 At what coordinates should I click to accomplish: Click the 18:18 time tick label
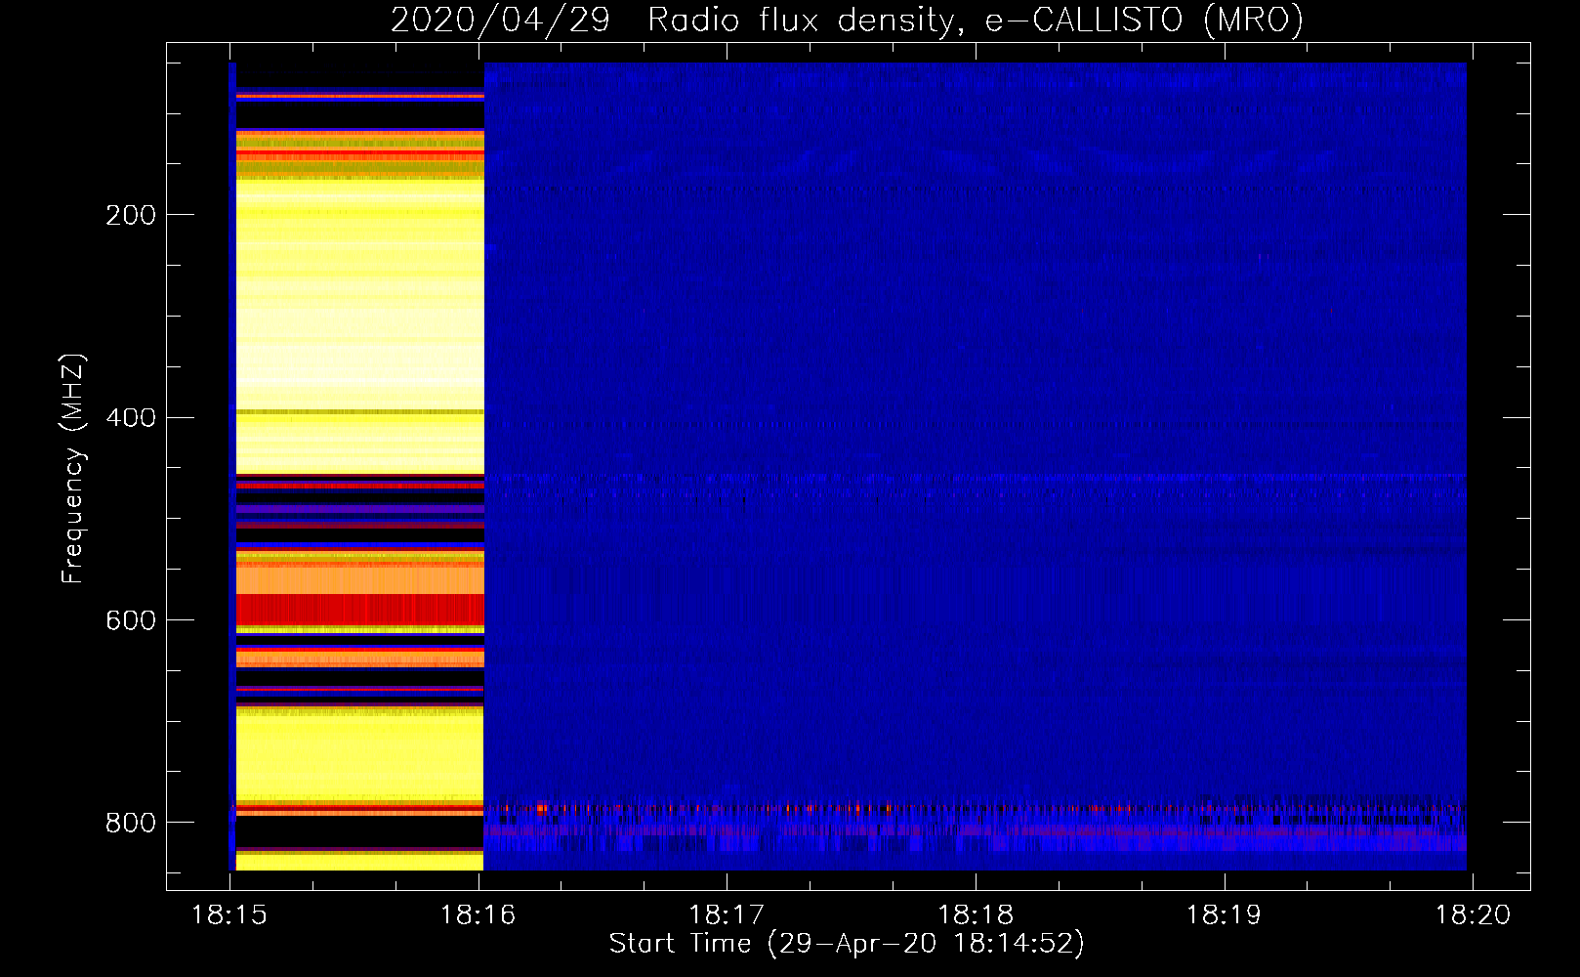coord(976,915)
